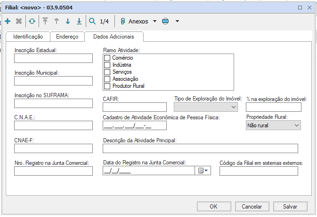Click the magnifying glass search icon
The height and width of the screenshot is (217, 317).
tap(92, 21)
